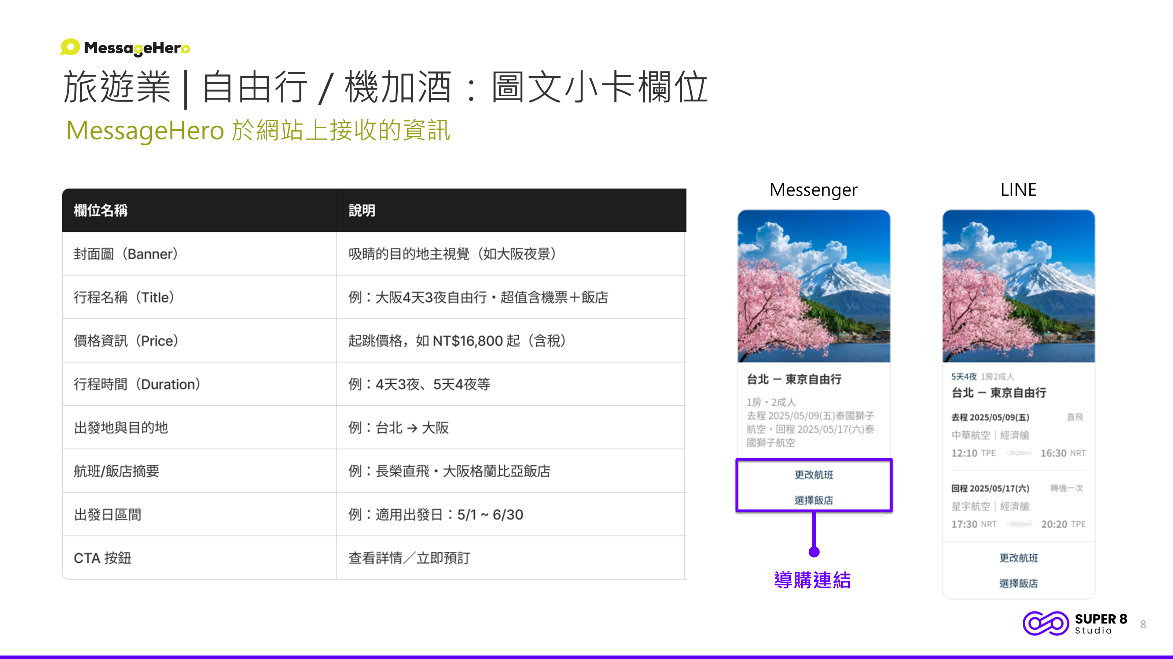1173x659 pixels.
Task: Click the LINE column label
Action: [1019, 190]
